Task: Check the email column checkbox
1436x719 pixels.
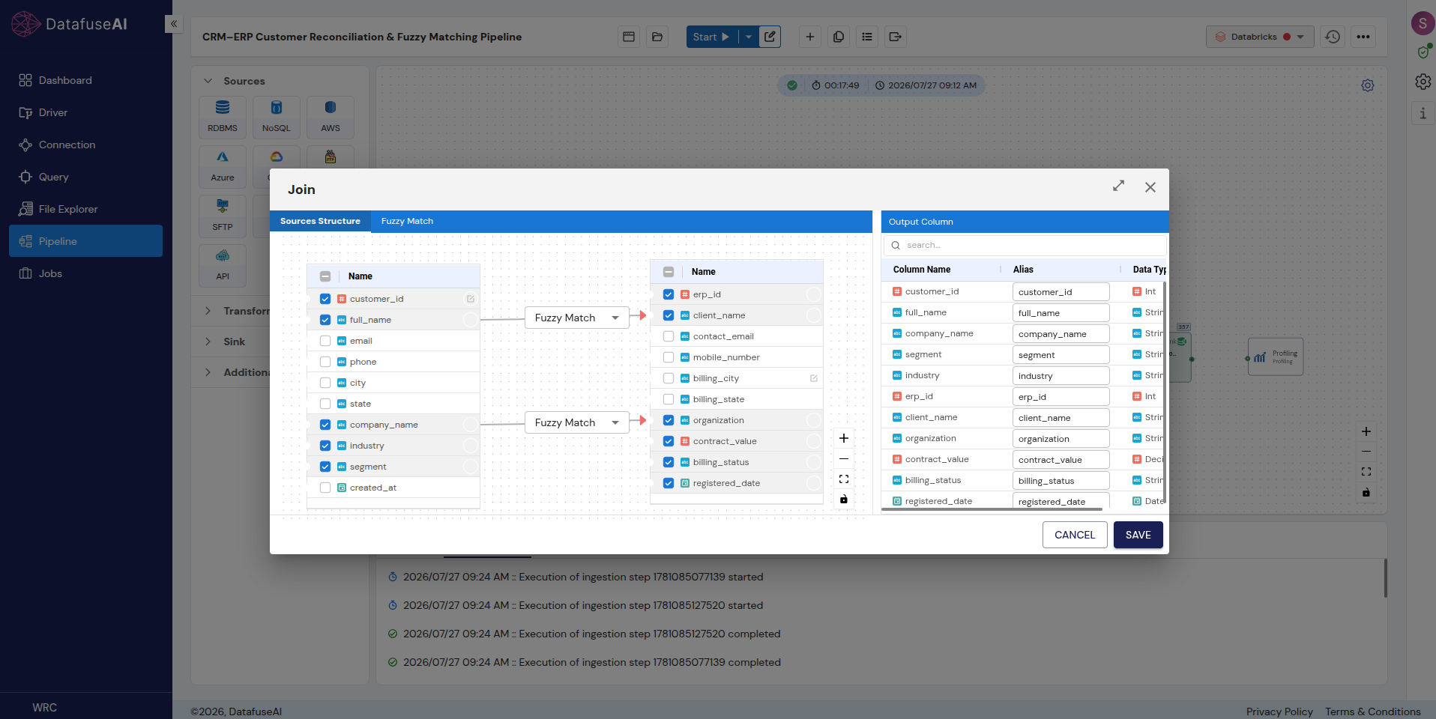Action: [x=325, y=341]
